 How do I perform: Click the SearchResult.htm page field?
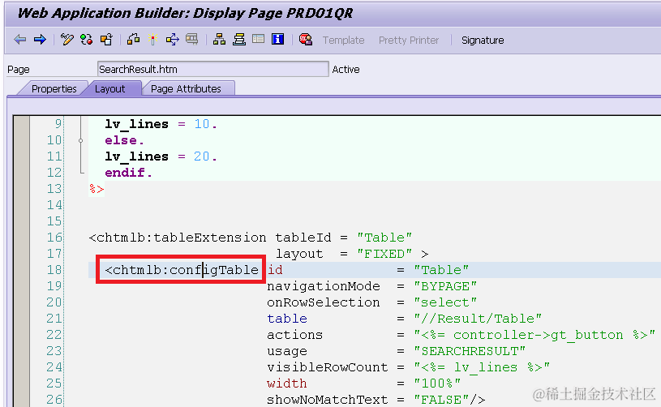(x=212, y=69)
